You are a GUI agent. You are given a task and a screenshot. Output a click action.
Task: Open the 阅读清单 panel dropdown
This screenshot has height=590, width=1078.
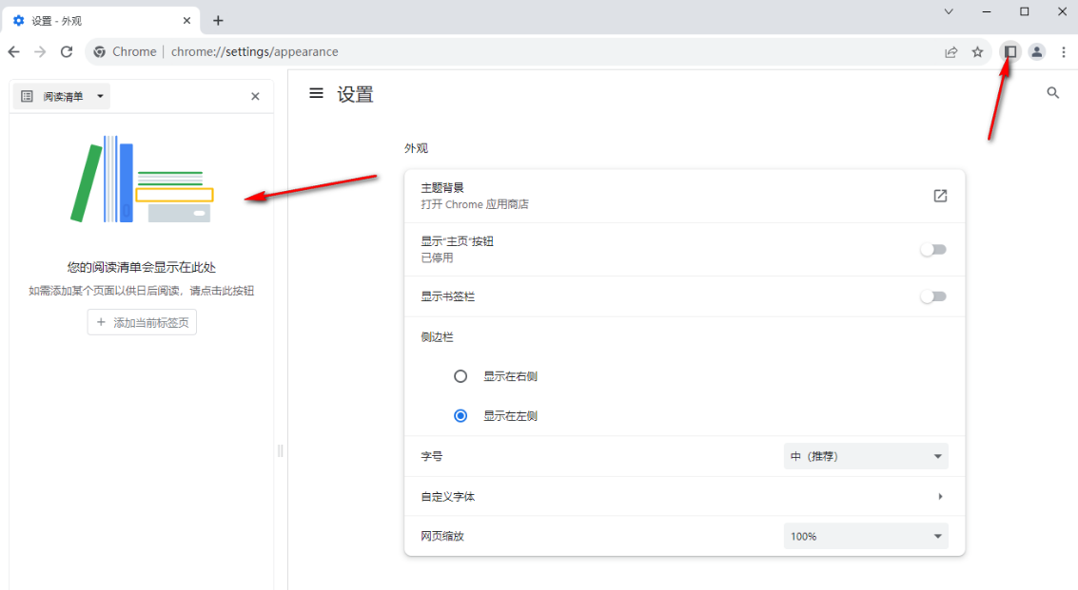pyautogui.click(x=62, y=96)
